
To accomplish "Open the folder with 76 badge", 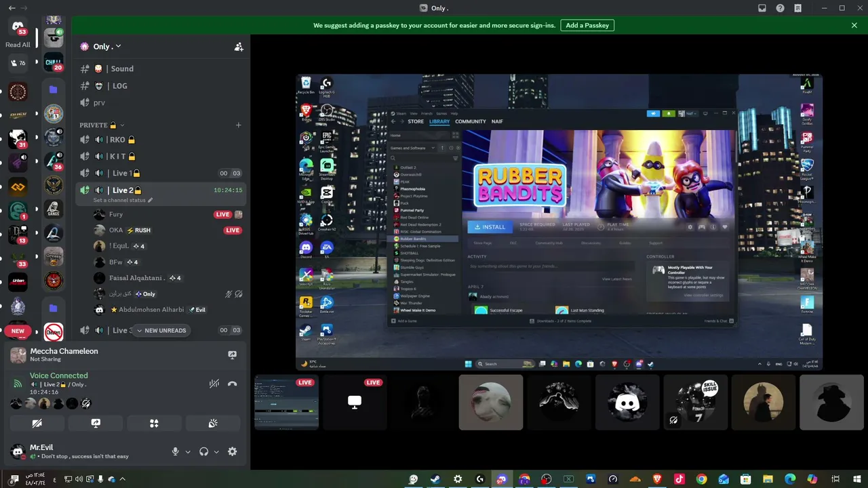I will click(18, 63).
